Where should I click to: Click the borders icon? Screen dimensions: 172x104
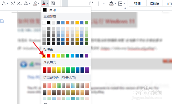[x=120, y=4]
